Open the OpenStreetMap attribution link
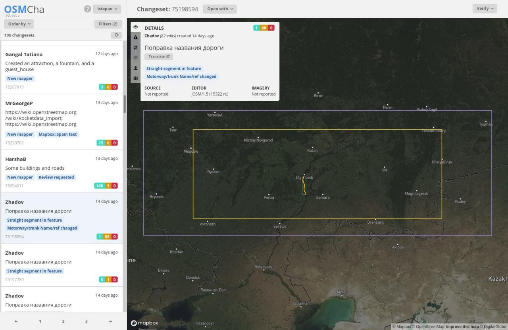Image resolution: width=508 pixels, height=330 pixels. 428,327
